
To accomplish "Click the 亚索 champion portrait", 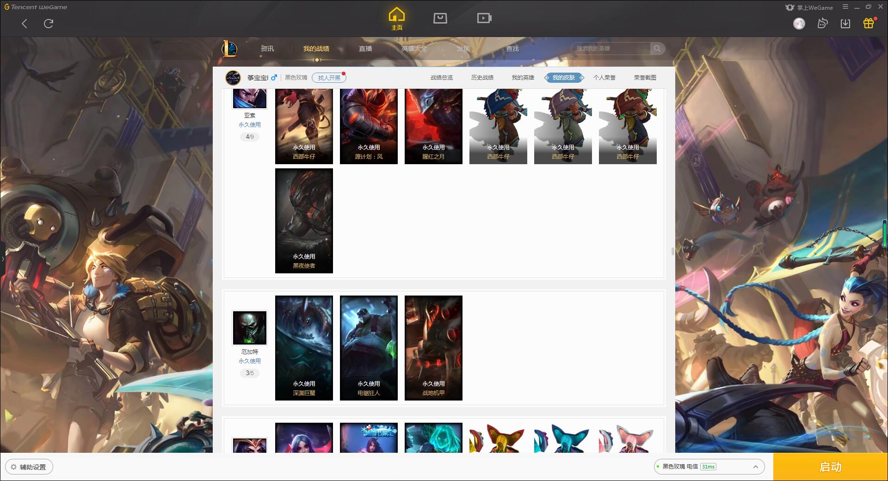I will click(250, 99).
